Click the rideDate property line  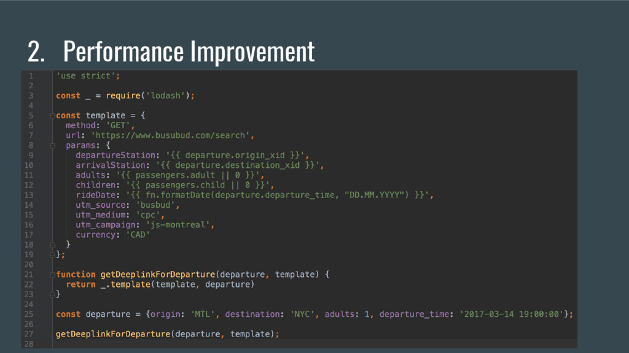tap(255, 195)
